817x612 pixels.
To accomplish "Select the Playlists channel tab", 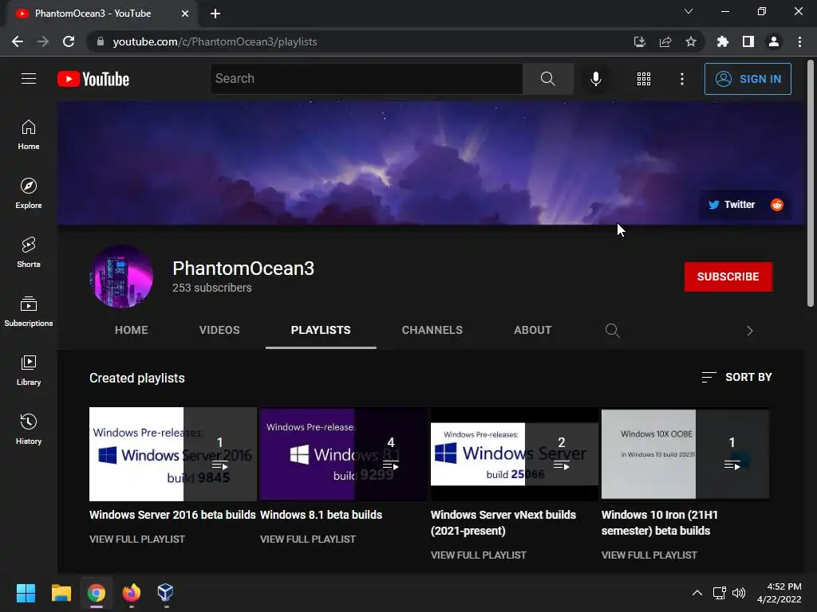I will (321, 330).
